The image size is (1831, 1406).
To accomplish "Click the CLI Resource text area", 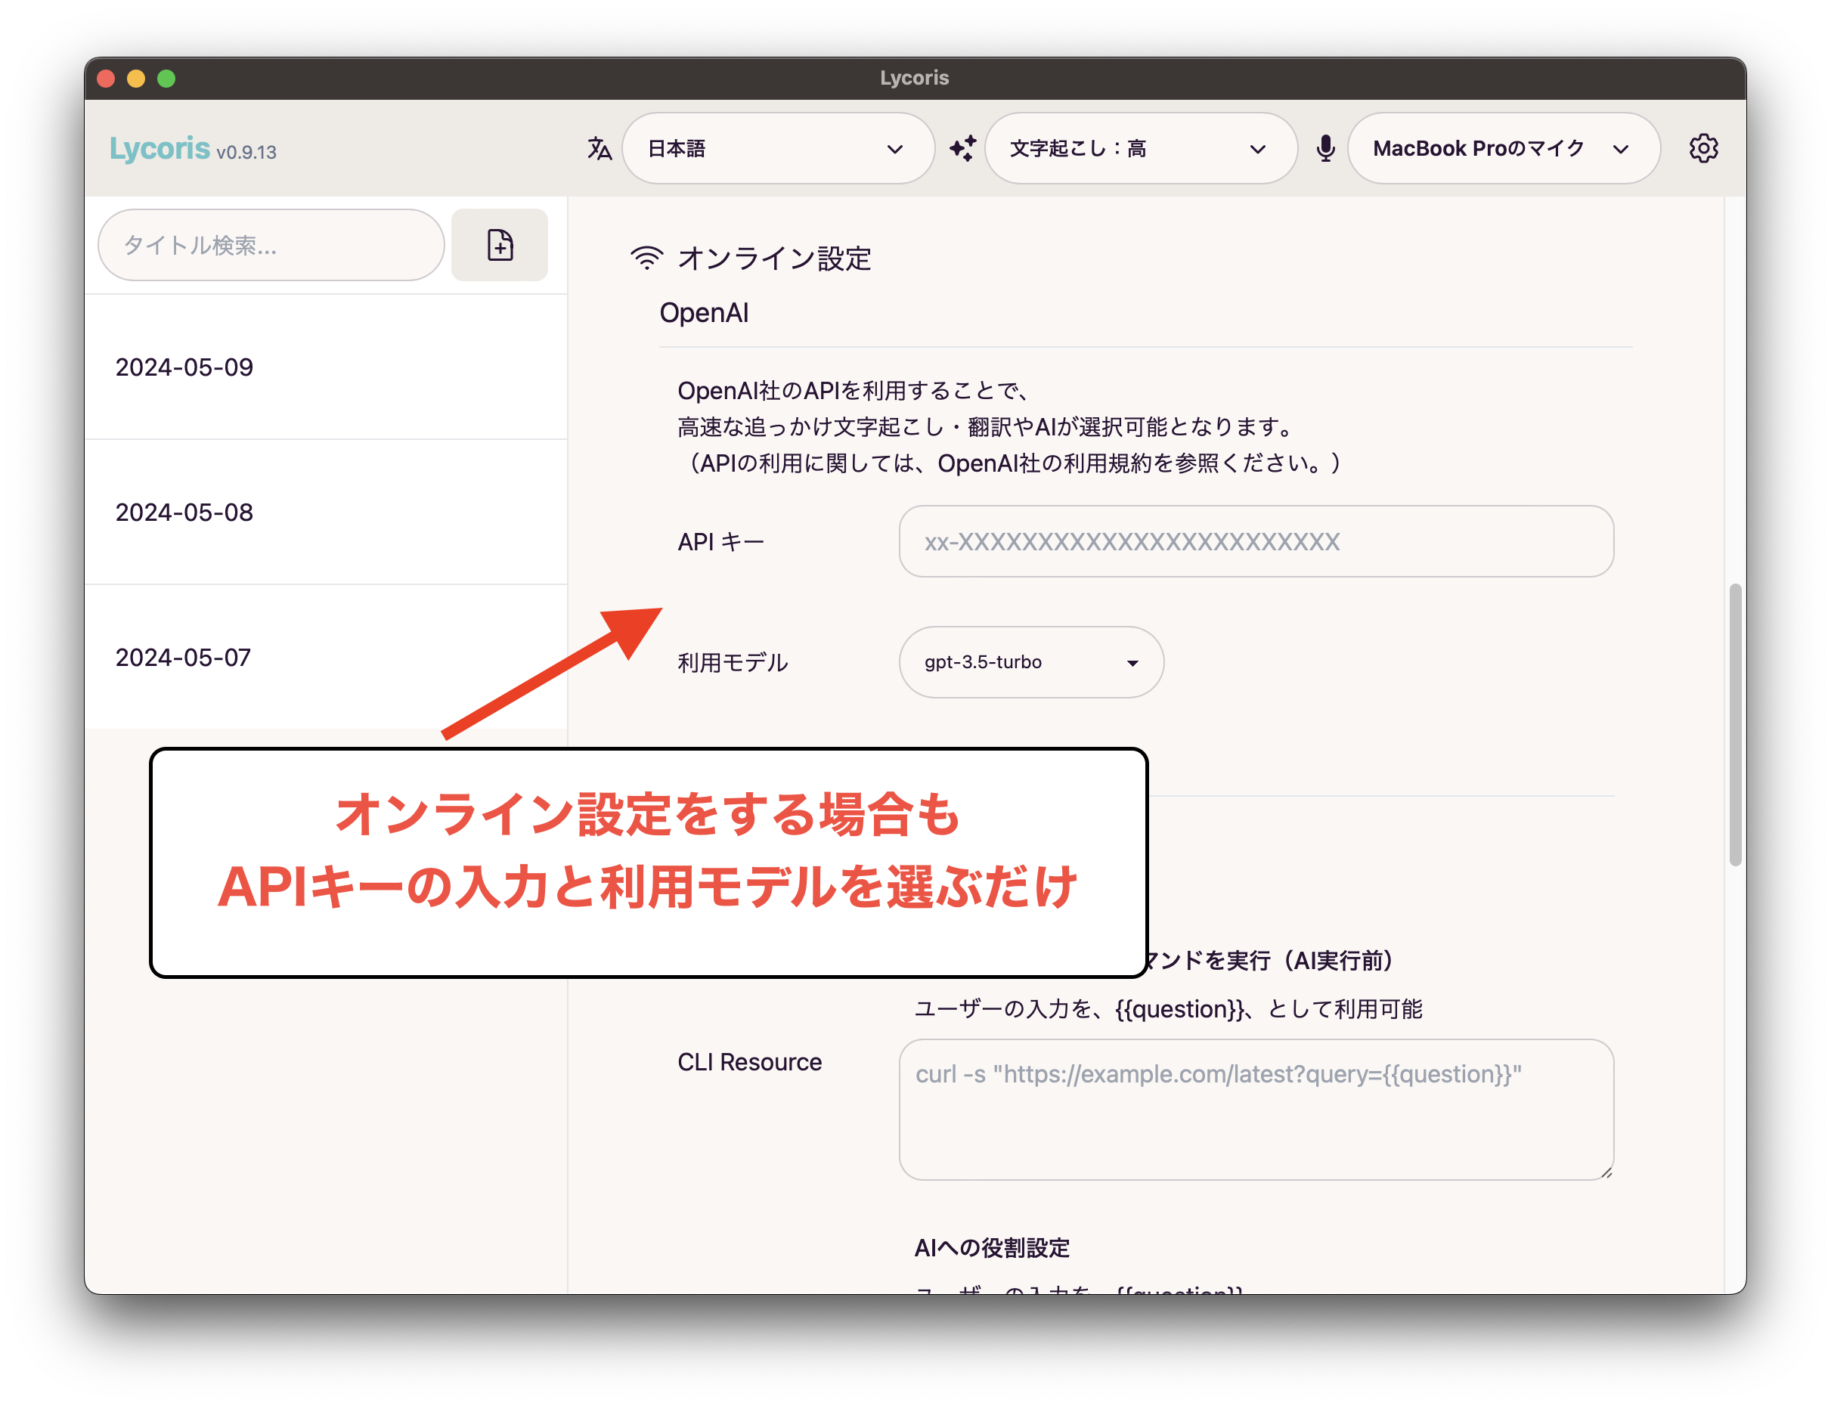I will tap(1256, 1109).
